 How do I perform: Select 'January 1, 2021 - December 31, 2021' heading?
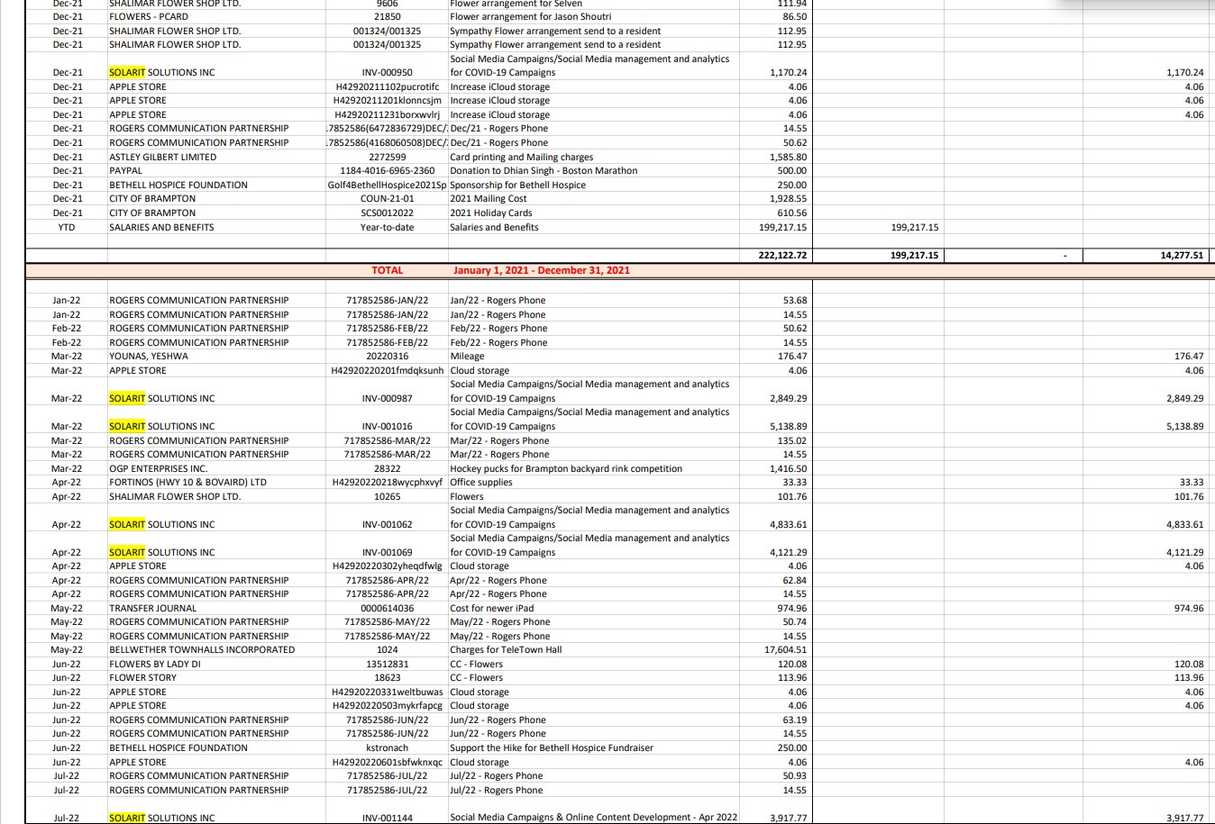click(x=541, y=270)
